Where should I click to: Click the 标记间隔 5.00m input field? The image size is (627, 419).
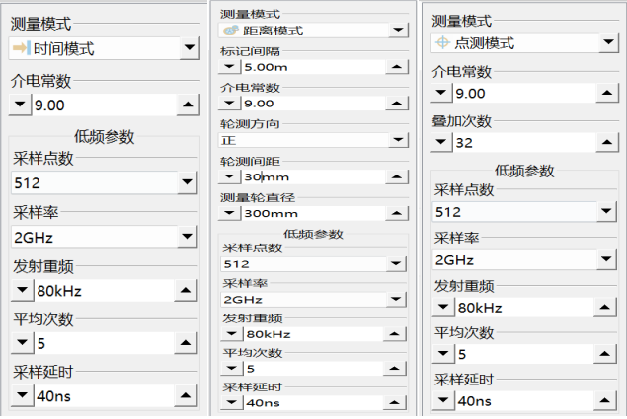(x=311, y=67)
